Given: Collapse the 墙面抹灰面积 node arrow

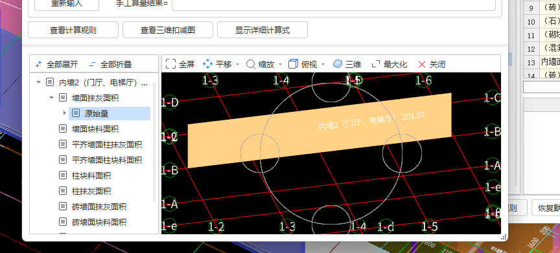Looking at the screenshot, I should coord(52,98).
